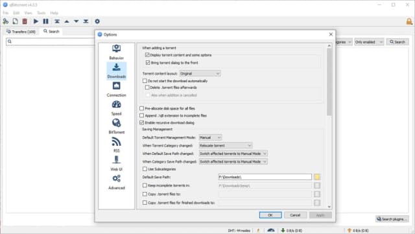Open the View menu

(28, 13)
